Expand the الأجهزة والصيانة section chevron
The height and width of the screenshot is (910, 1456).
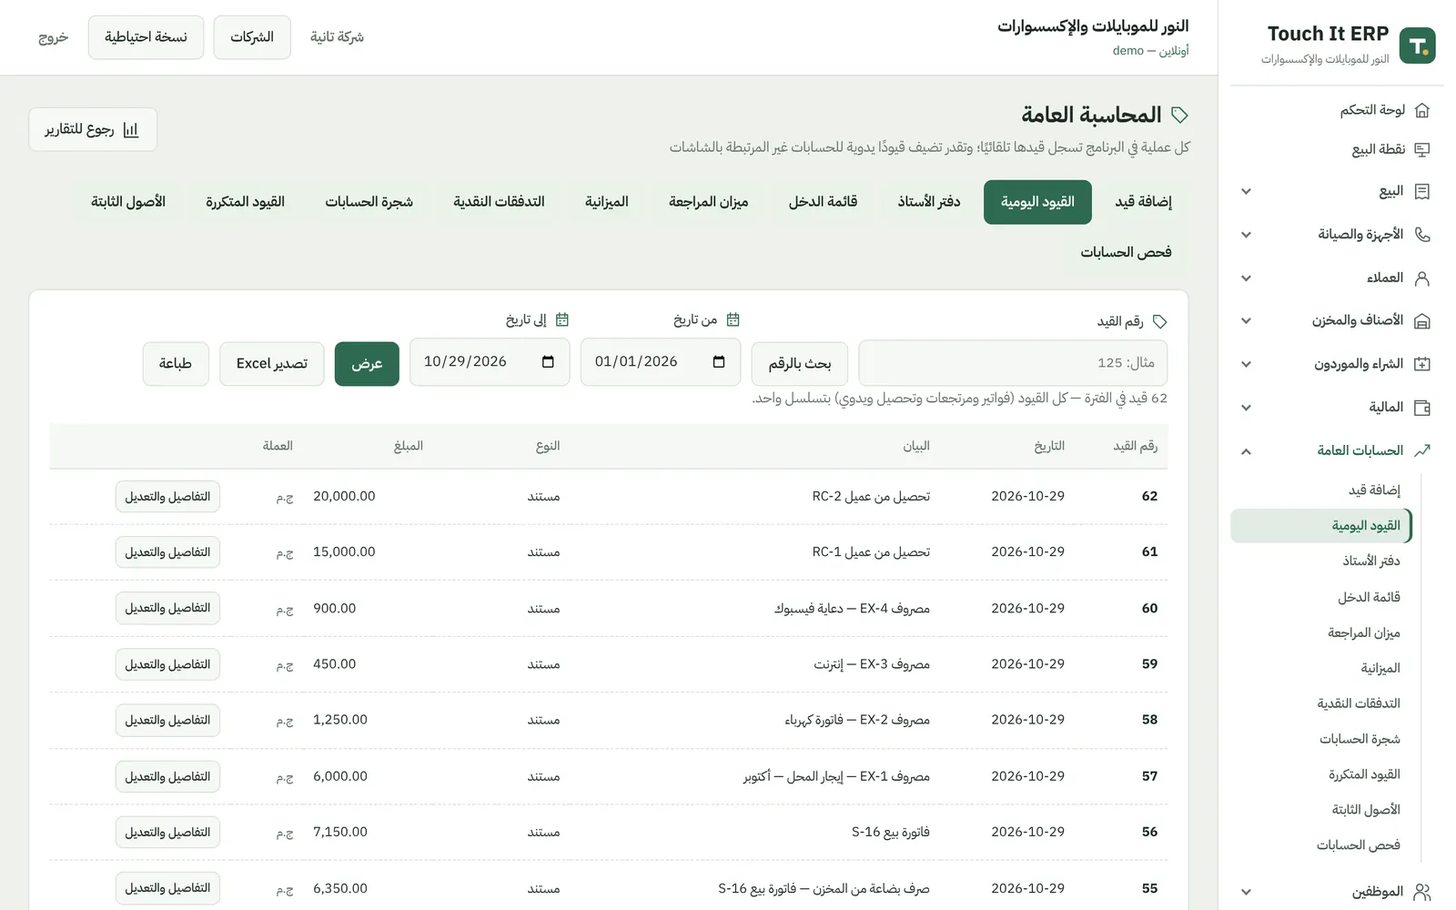coord(1246,235)
